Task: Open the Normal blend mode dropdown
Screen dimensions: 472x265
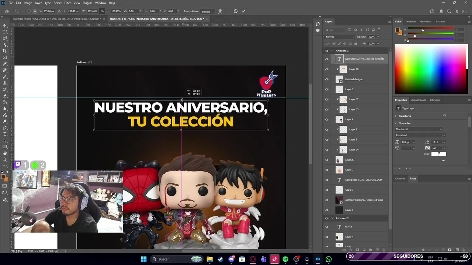Action: (340, 37)
